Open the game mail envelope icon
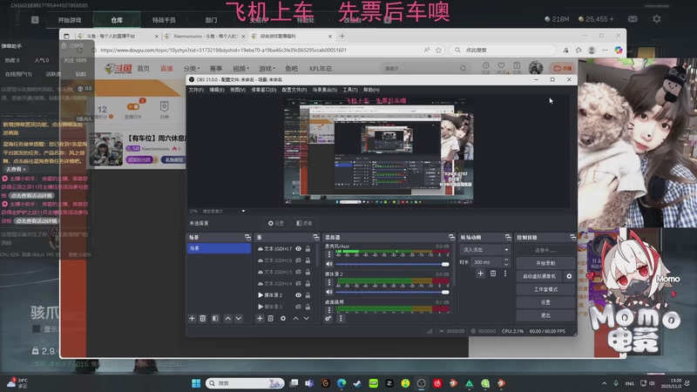This screenshot has height=392, width=697. 633,19
